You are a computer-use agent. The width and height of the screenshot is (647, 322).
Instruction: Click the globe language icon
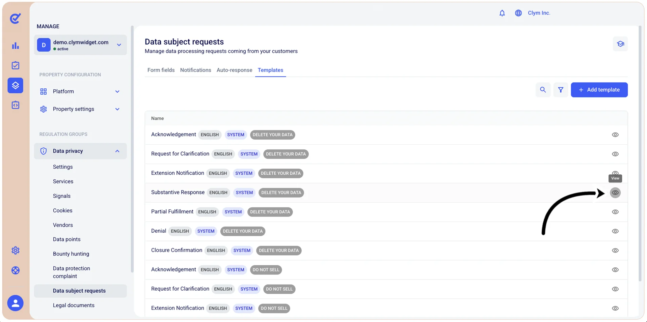click(518, 13)
